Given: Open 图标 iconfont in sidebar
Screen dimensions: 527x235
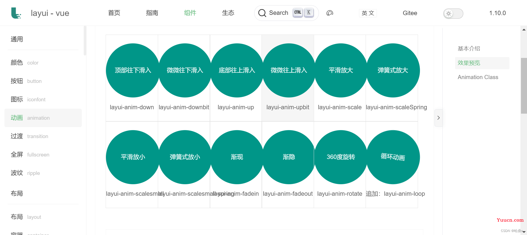Looking at the screenshot, I should pos(43,99).
